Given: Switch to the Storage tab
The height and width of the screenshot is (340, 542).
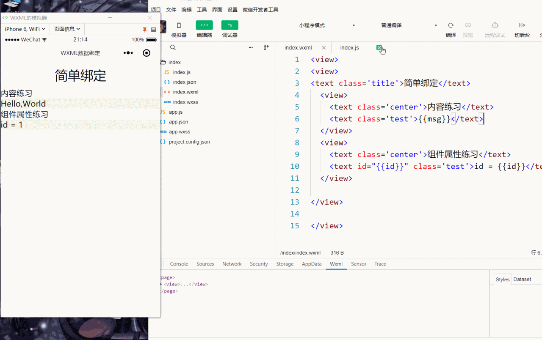Looking at the screenshot, I should pos(285,264).
